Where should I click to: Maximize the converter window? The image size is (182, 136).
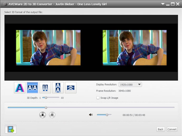(x=173, y=4)
